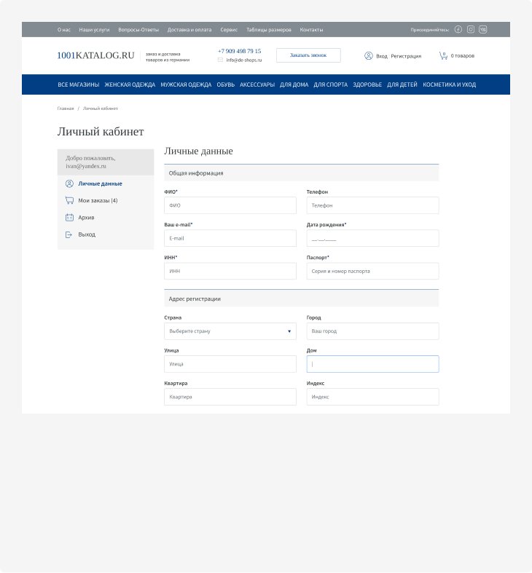Click the Общая информация section header
This screenshot has height=573, width=532.
(302, 173)
